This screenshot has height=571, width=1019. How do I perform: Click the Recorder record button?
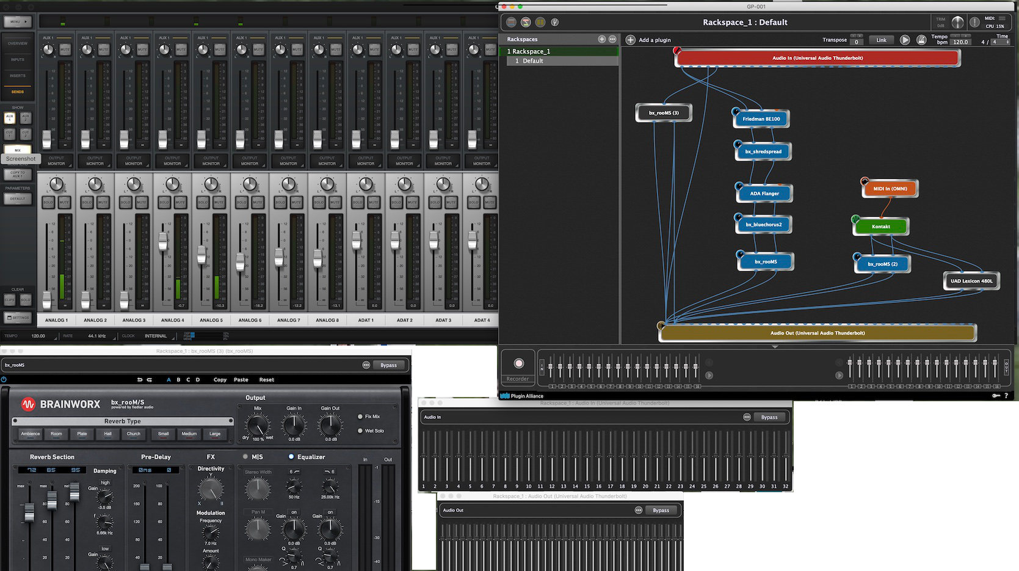pos(519,363)
